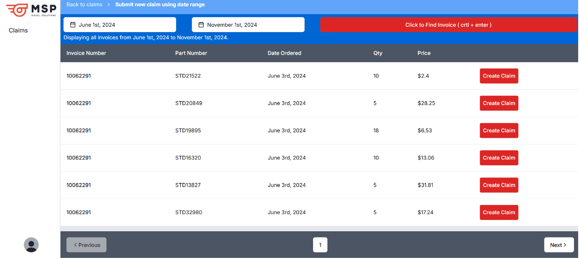Create claim for part STD13827
Image resolution: width=579 pixels, height=258 pixels.
click(499, 185)
